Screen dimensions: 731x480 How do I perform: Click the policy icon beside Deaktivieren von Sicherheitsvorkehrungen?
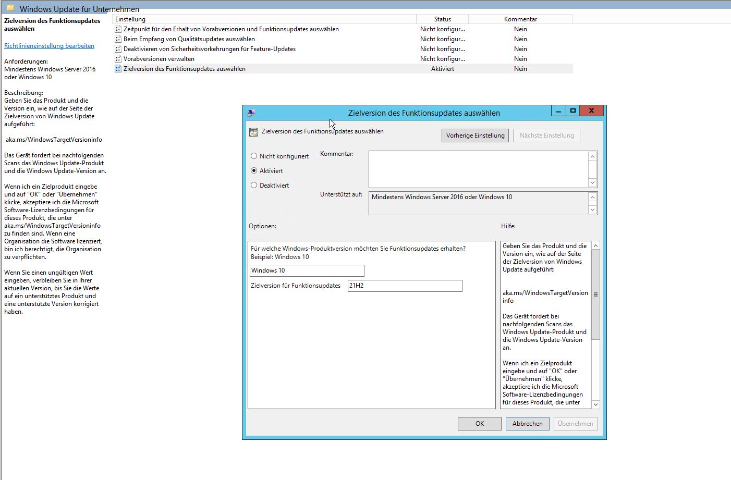pyautogui.click(x=118, y=49)
